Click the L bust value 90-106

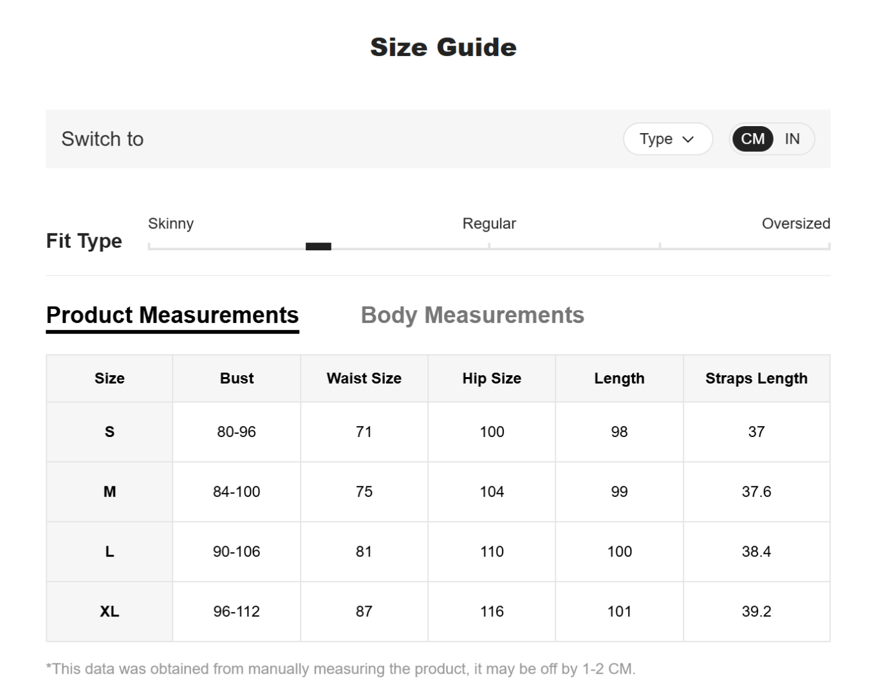click(236, 551)
